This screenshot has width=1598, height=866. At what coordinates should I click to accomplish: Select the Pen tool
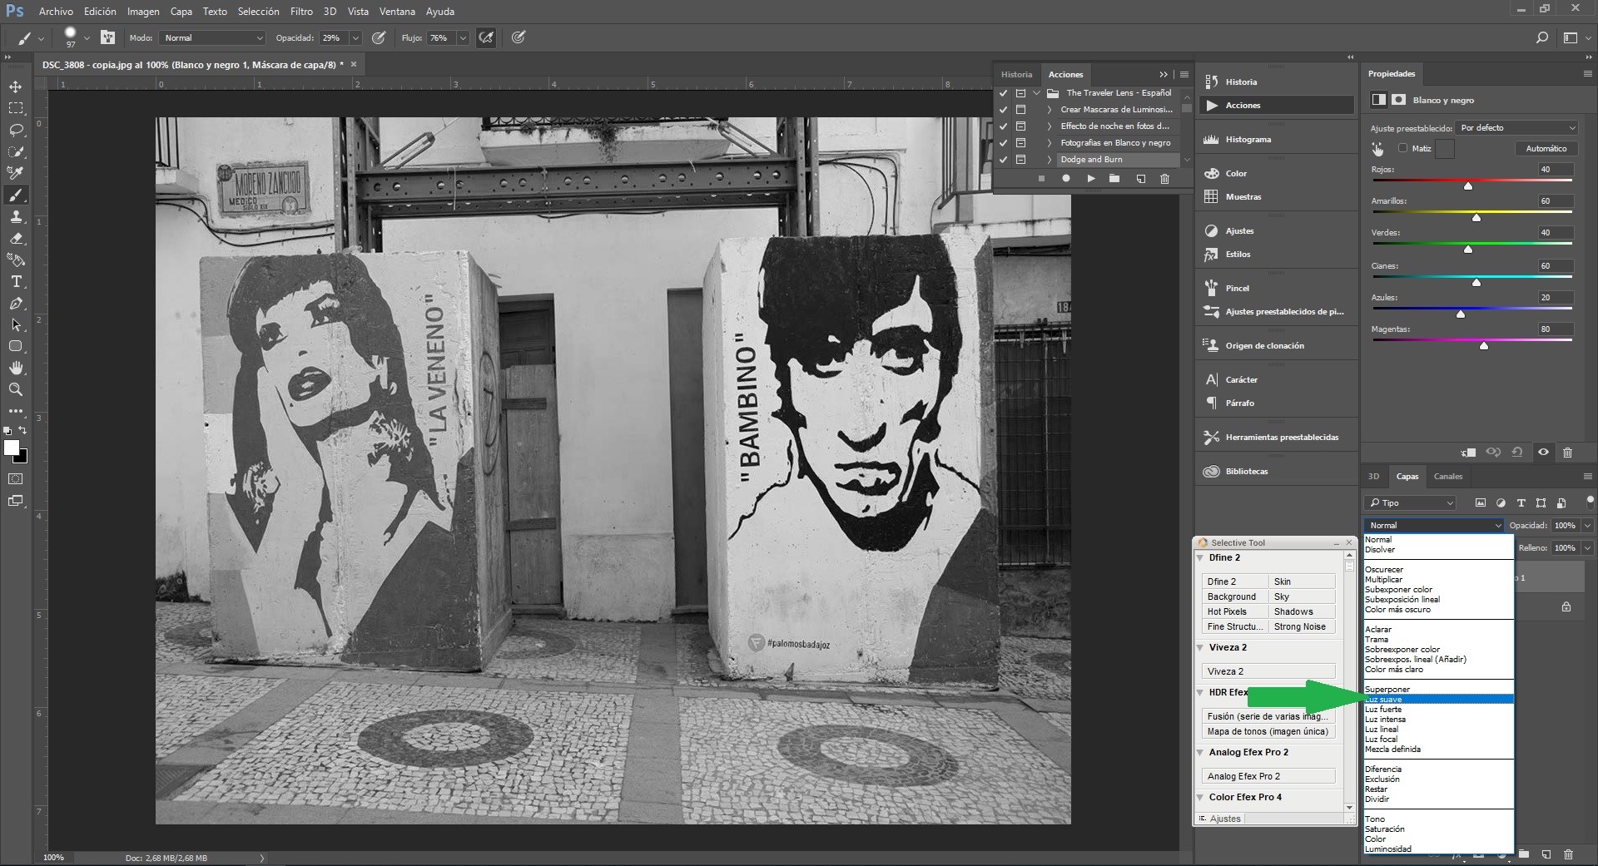click(16, 303)
